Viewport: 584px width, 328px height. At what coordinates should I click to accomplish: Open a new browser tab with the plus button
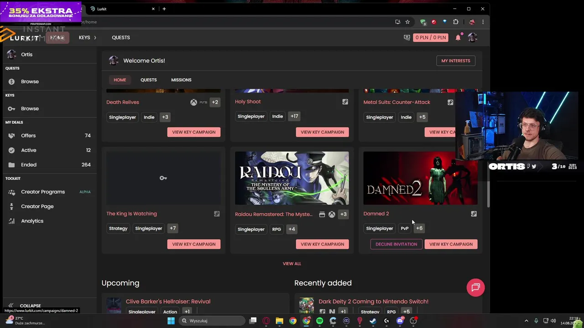point(164,9)
